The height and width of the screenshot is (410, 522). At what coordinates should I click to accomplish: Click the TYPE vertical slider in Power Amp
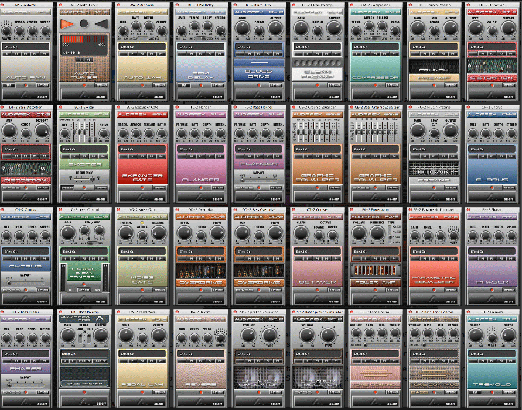(x=390, y=233)
